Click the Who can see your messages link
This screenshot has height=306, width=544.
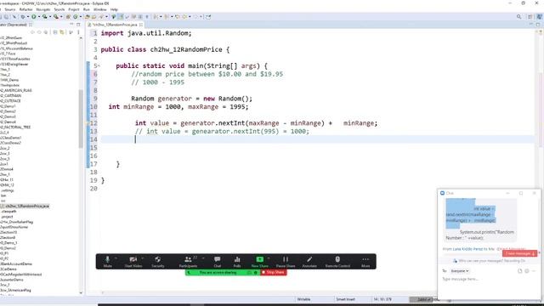480,261
